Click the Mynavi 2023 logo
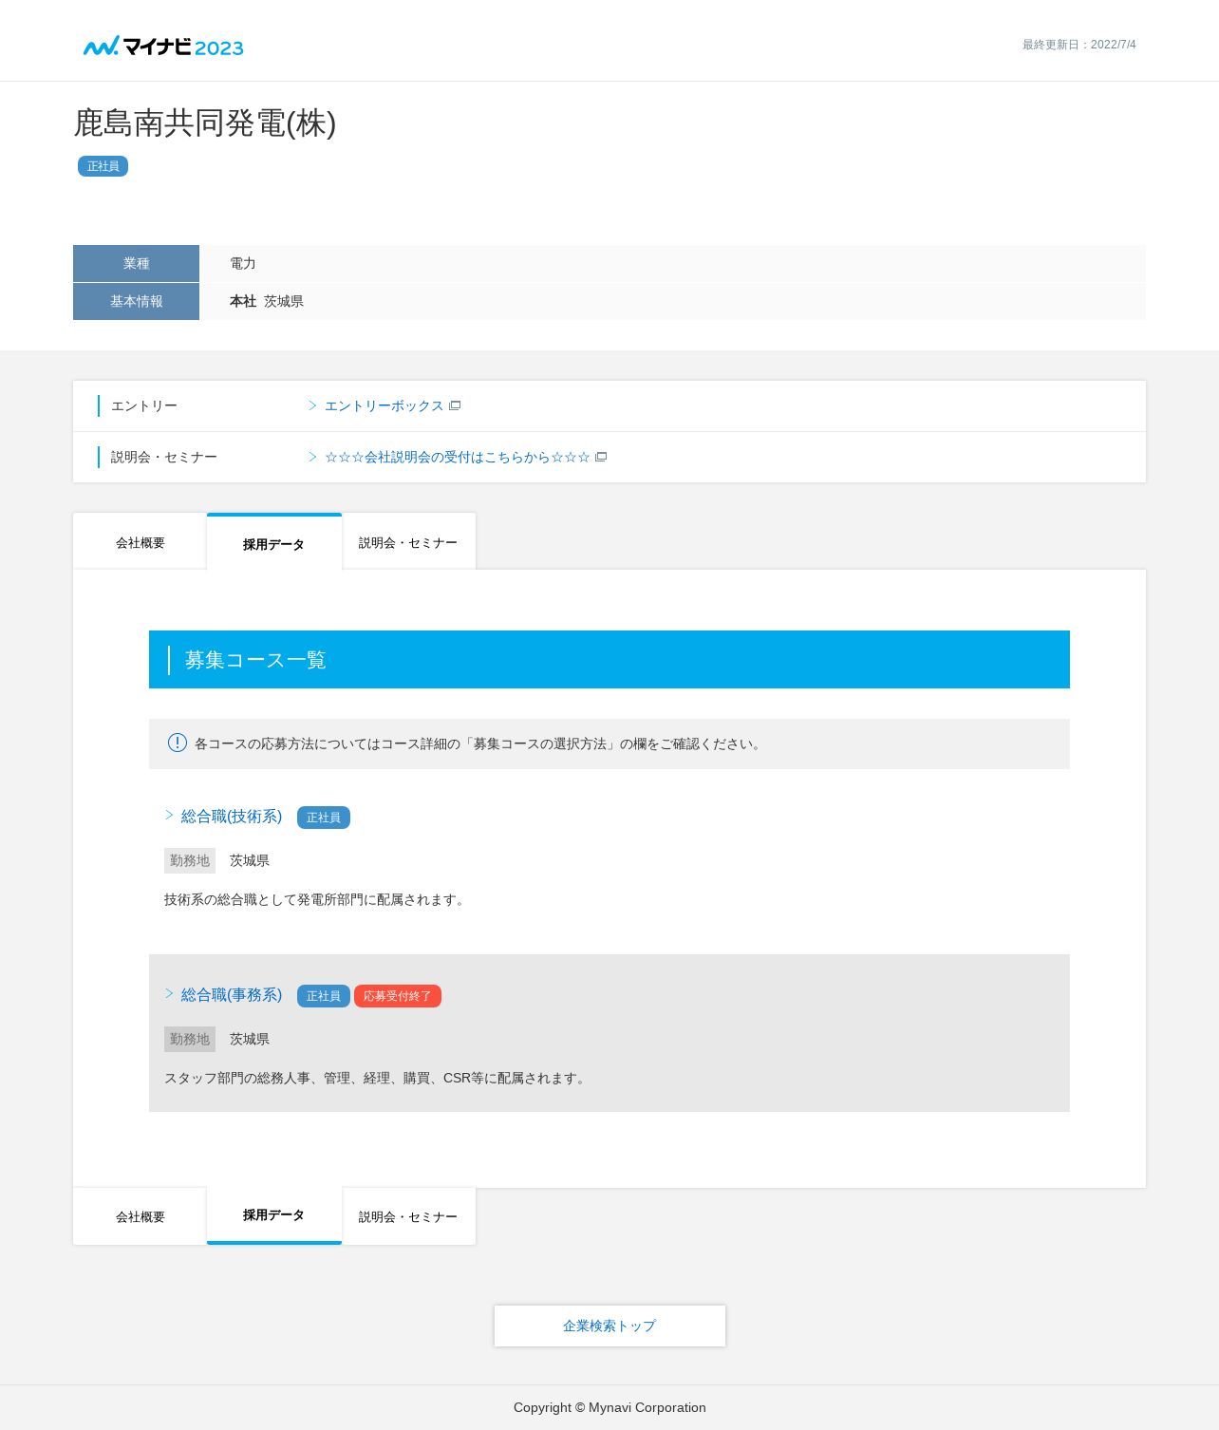 (163, 47)
